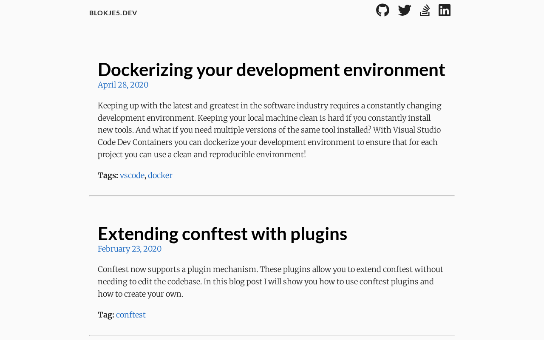
Task: Select the vscode tag
Action: (x=132, y=175)
